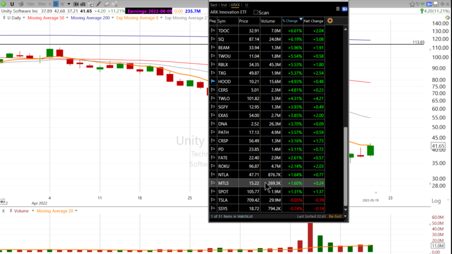The width and height of the screenshot is (452, 254).
Task: Click the star favorite icon at top right
Action: 412,4
